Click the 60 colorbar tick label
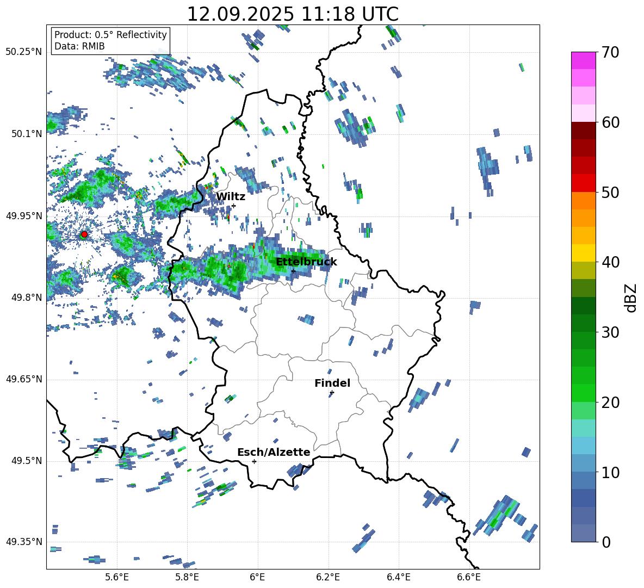Screen dimensions: 644x588 tap(610, 122)
